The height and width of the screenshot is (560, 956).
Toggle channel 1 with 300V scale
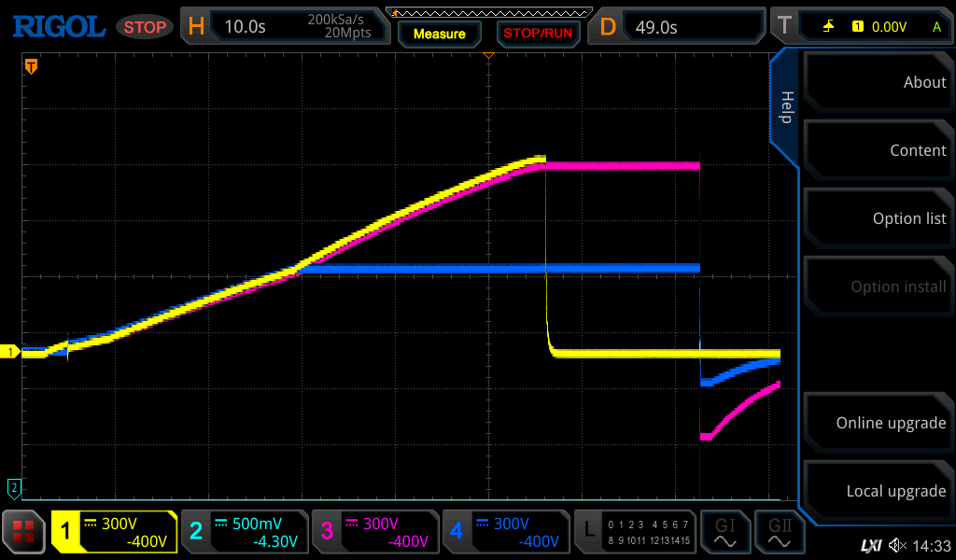pyautogui.click(x=114, y=532)
